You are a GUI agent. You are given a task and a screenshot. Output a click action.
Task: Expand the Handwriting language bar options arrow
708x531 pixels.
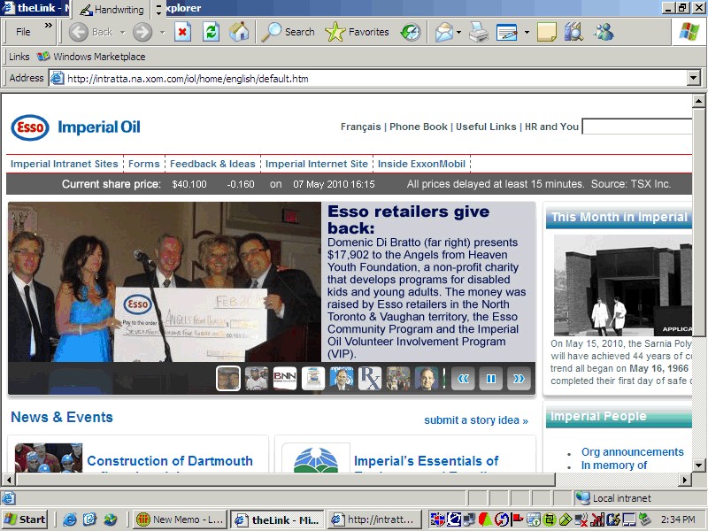pyautogui.click(x=158, y=10)
